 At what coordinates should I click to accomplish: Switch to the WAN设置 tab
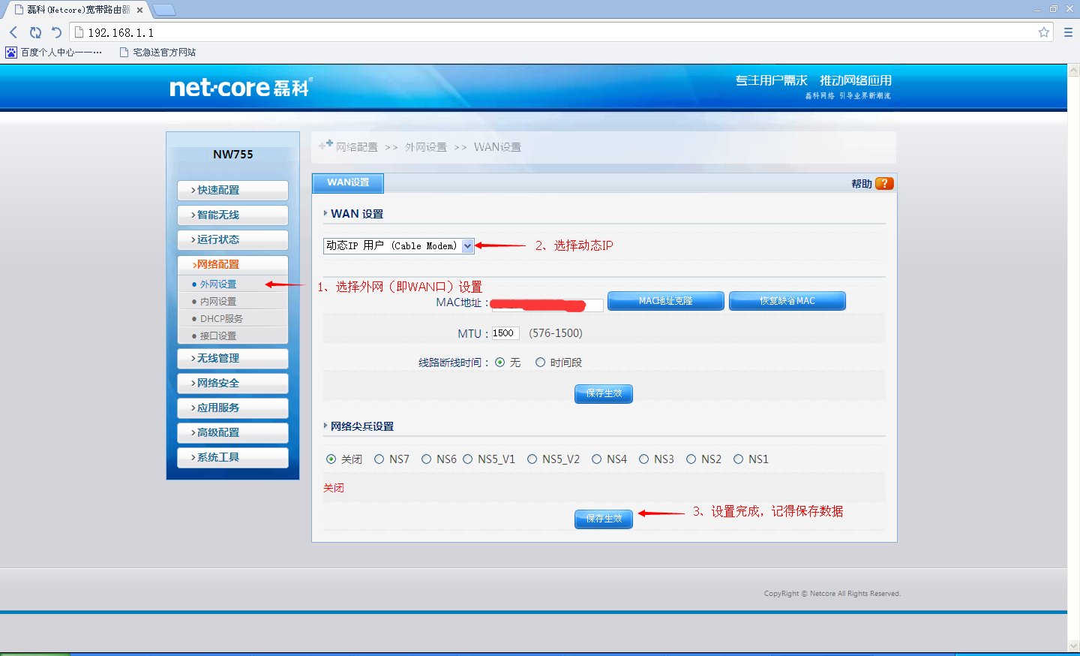(348, 182)
